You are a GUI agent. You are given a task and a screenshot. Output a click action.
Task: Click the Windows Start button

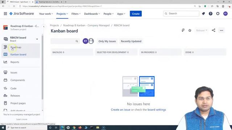pyautogui.click(x=3, y=127)
